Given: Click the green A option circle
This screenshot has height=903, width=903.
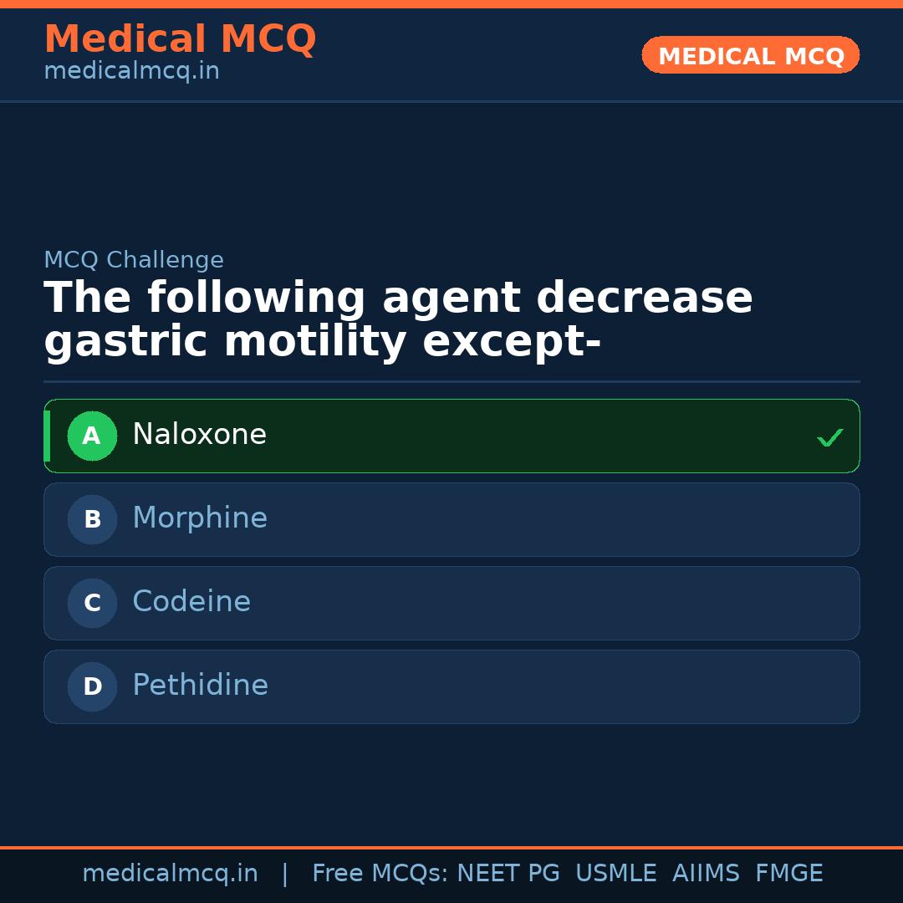Looking at the screenshot, I should point(92,436).
